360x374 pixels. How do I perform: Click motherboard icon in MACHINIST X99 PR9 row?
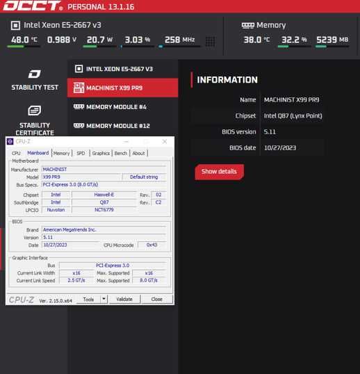(79, 88)
